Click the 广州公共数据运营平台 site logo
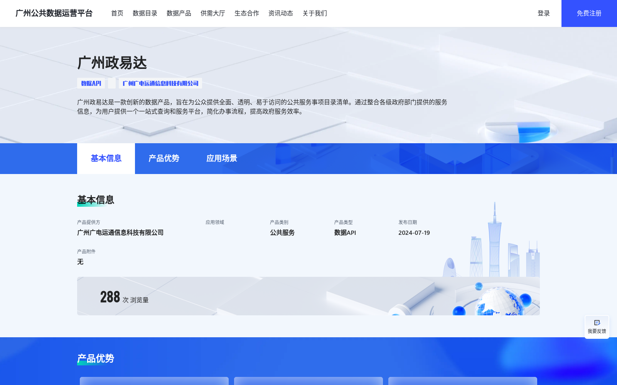The height and width of the screenshot is (385, 617). [x=54, y=13]
